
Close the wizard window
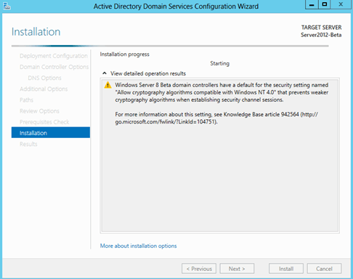click(x=341, y=4)
